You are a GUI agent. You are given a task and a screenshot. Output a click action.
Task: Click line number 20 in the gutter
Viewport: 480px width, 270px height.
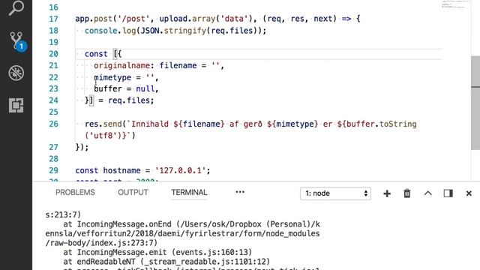click(x=53, y=54)
